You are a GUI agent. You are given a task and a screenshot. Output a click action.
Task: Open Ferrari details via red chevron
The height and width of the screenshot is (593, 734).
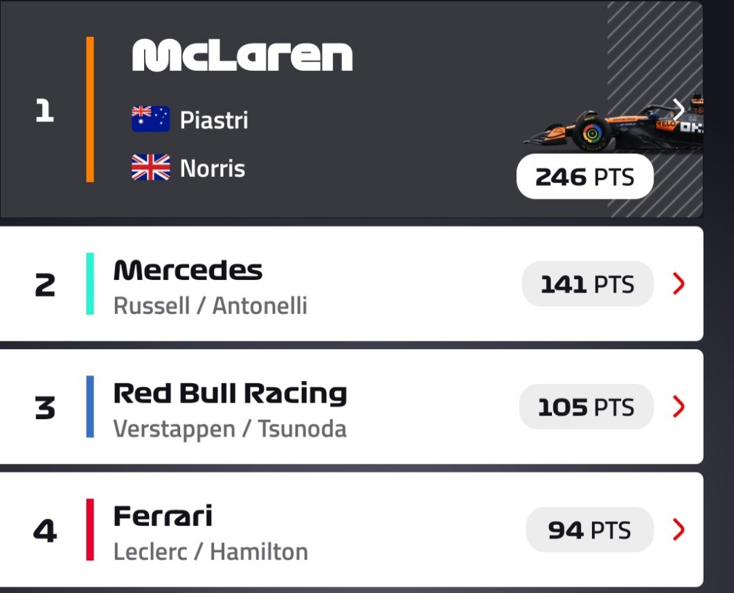tap(679, 530)
